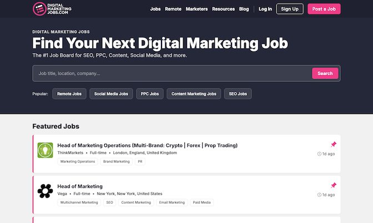Click the PR tag
373x223 pixels.
tap(140, 162)
